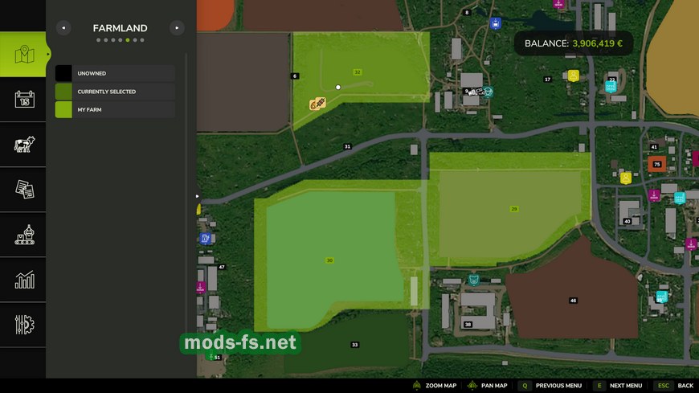Image resolution: width=699 pixels, height=393 pixels.
Task: Open the Game settings sliders icon
Action: click(23, 325)
